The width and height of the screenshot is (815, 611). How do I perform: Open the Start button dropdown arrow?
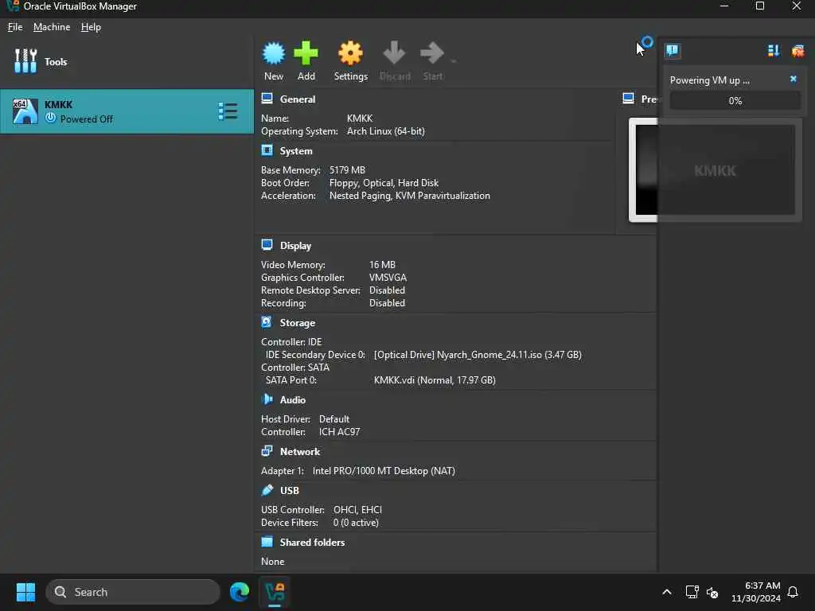pyautogui.click(x=453, y=61)
